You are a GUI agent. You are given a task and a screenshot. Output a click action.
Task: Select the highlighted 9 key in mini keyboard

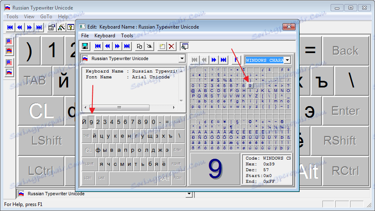tap(91, 122)
